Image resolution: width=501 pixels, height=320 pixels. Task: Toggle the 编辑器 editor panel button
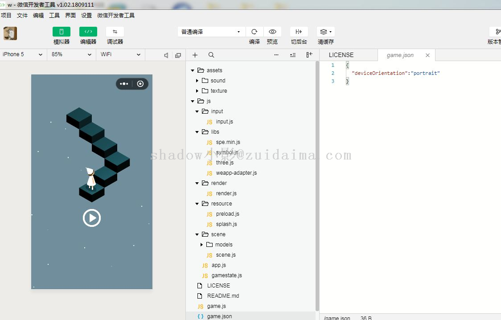click(x=88, y=32)
